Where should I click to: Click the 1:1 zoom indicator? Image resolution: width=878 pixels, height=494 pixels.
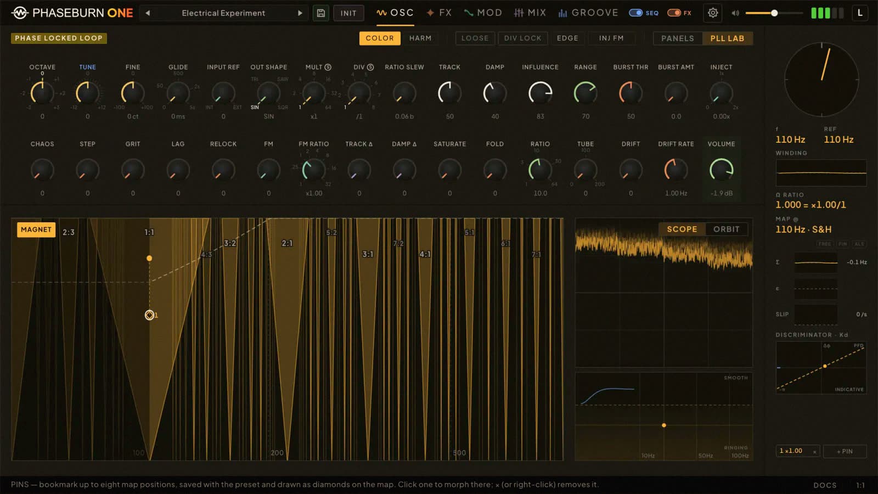pos(860,485)
